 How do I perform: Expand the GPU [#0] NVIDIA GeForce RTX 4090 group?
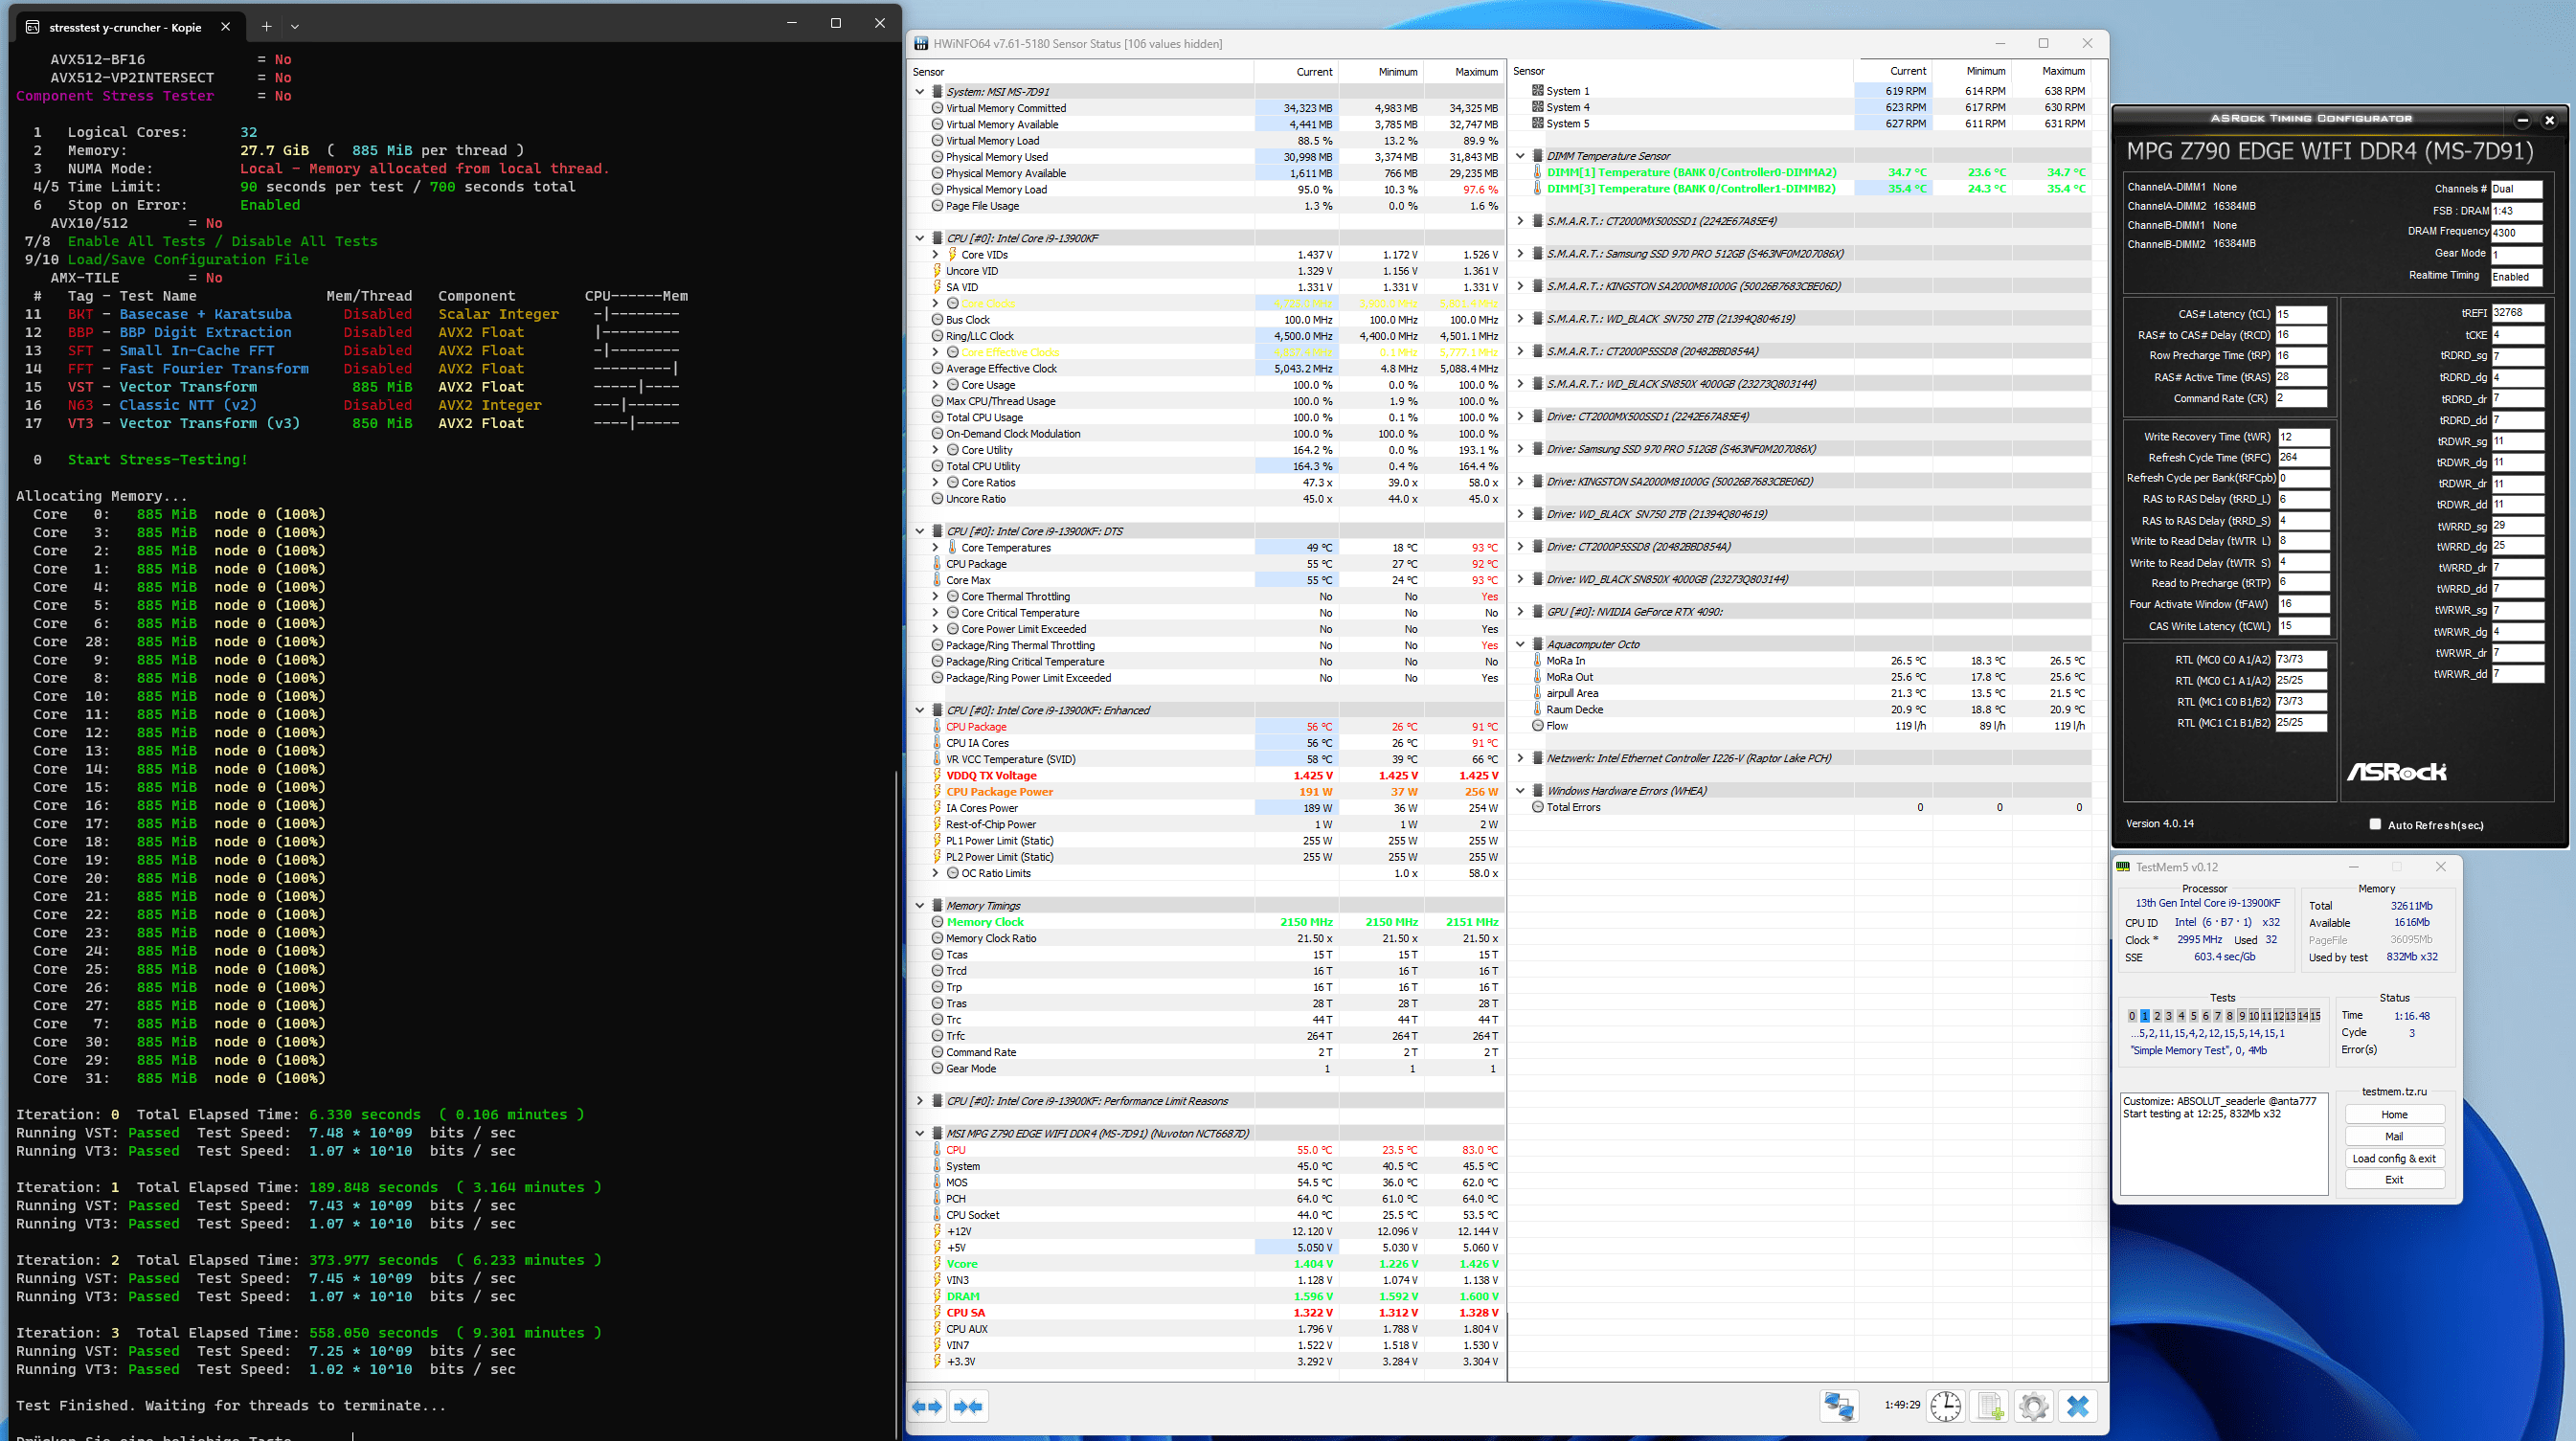(x=1521, y=612)
